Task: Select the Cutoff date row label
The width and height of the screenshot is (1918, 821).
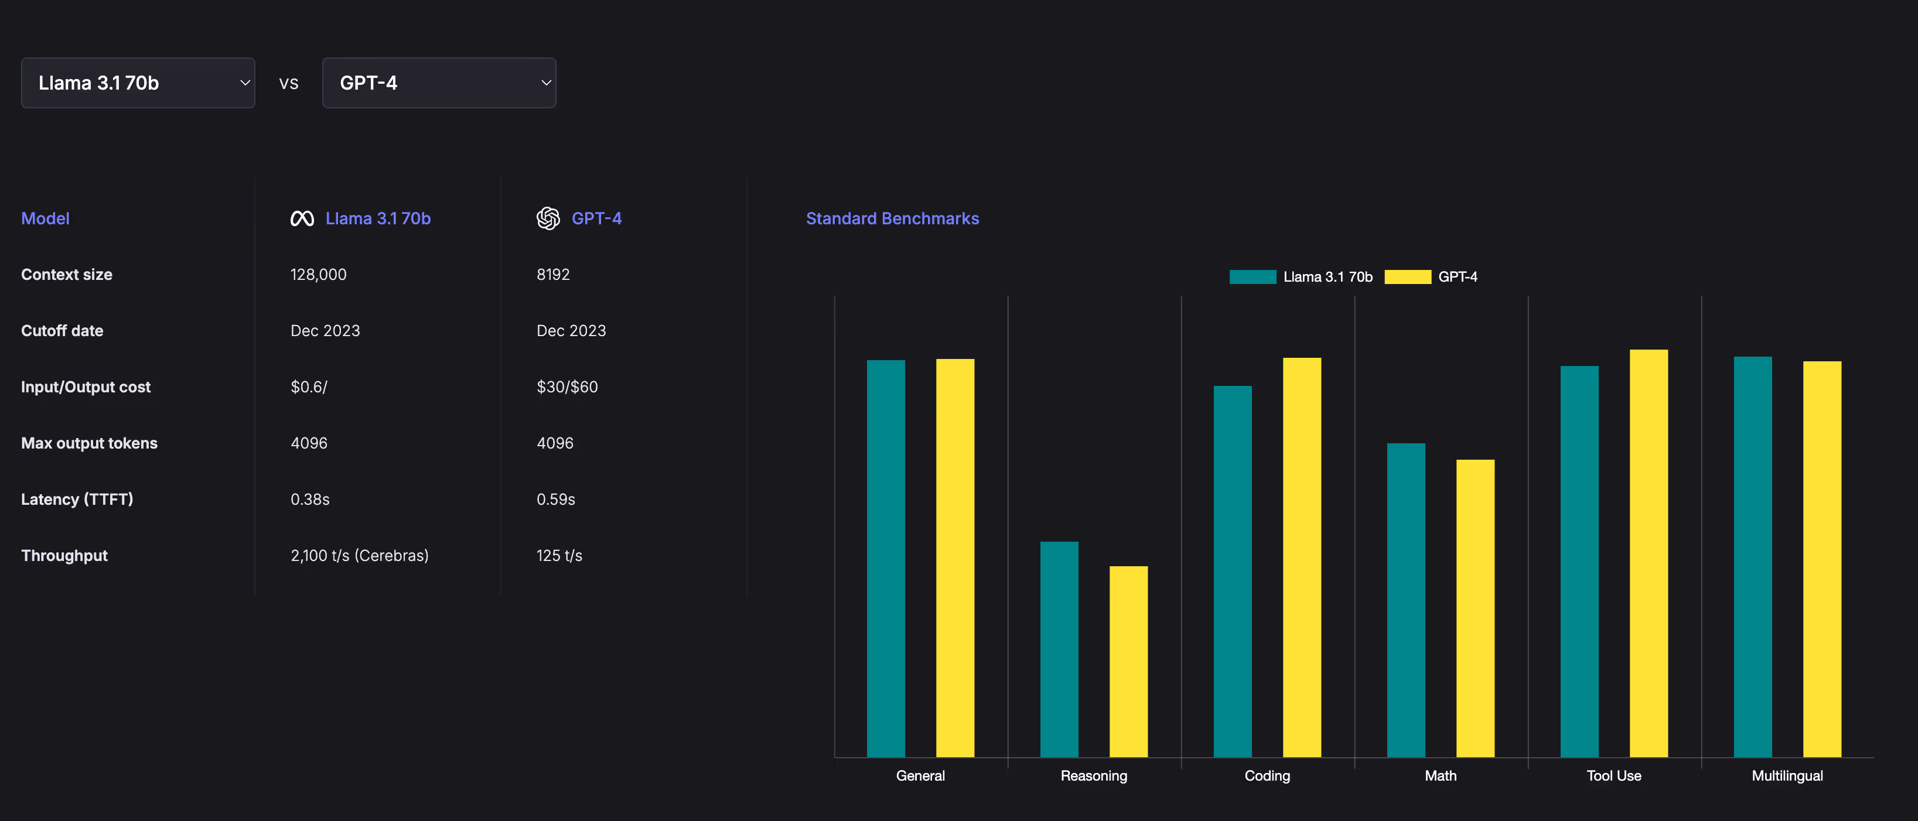Action: (62, 330)
